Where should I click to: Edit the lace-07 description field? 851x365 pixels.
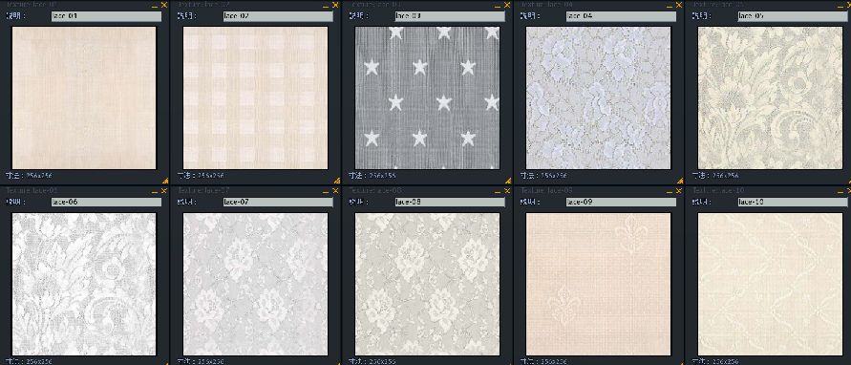(x=278, y=202)
